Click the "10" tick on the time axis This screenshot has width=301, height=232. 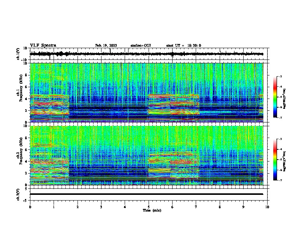point(267,207)
